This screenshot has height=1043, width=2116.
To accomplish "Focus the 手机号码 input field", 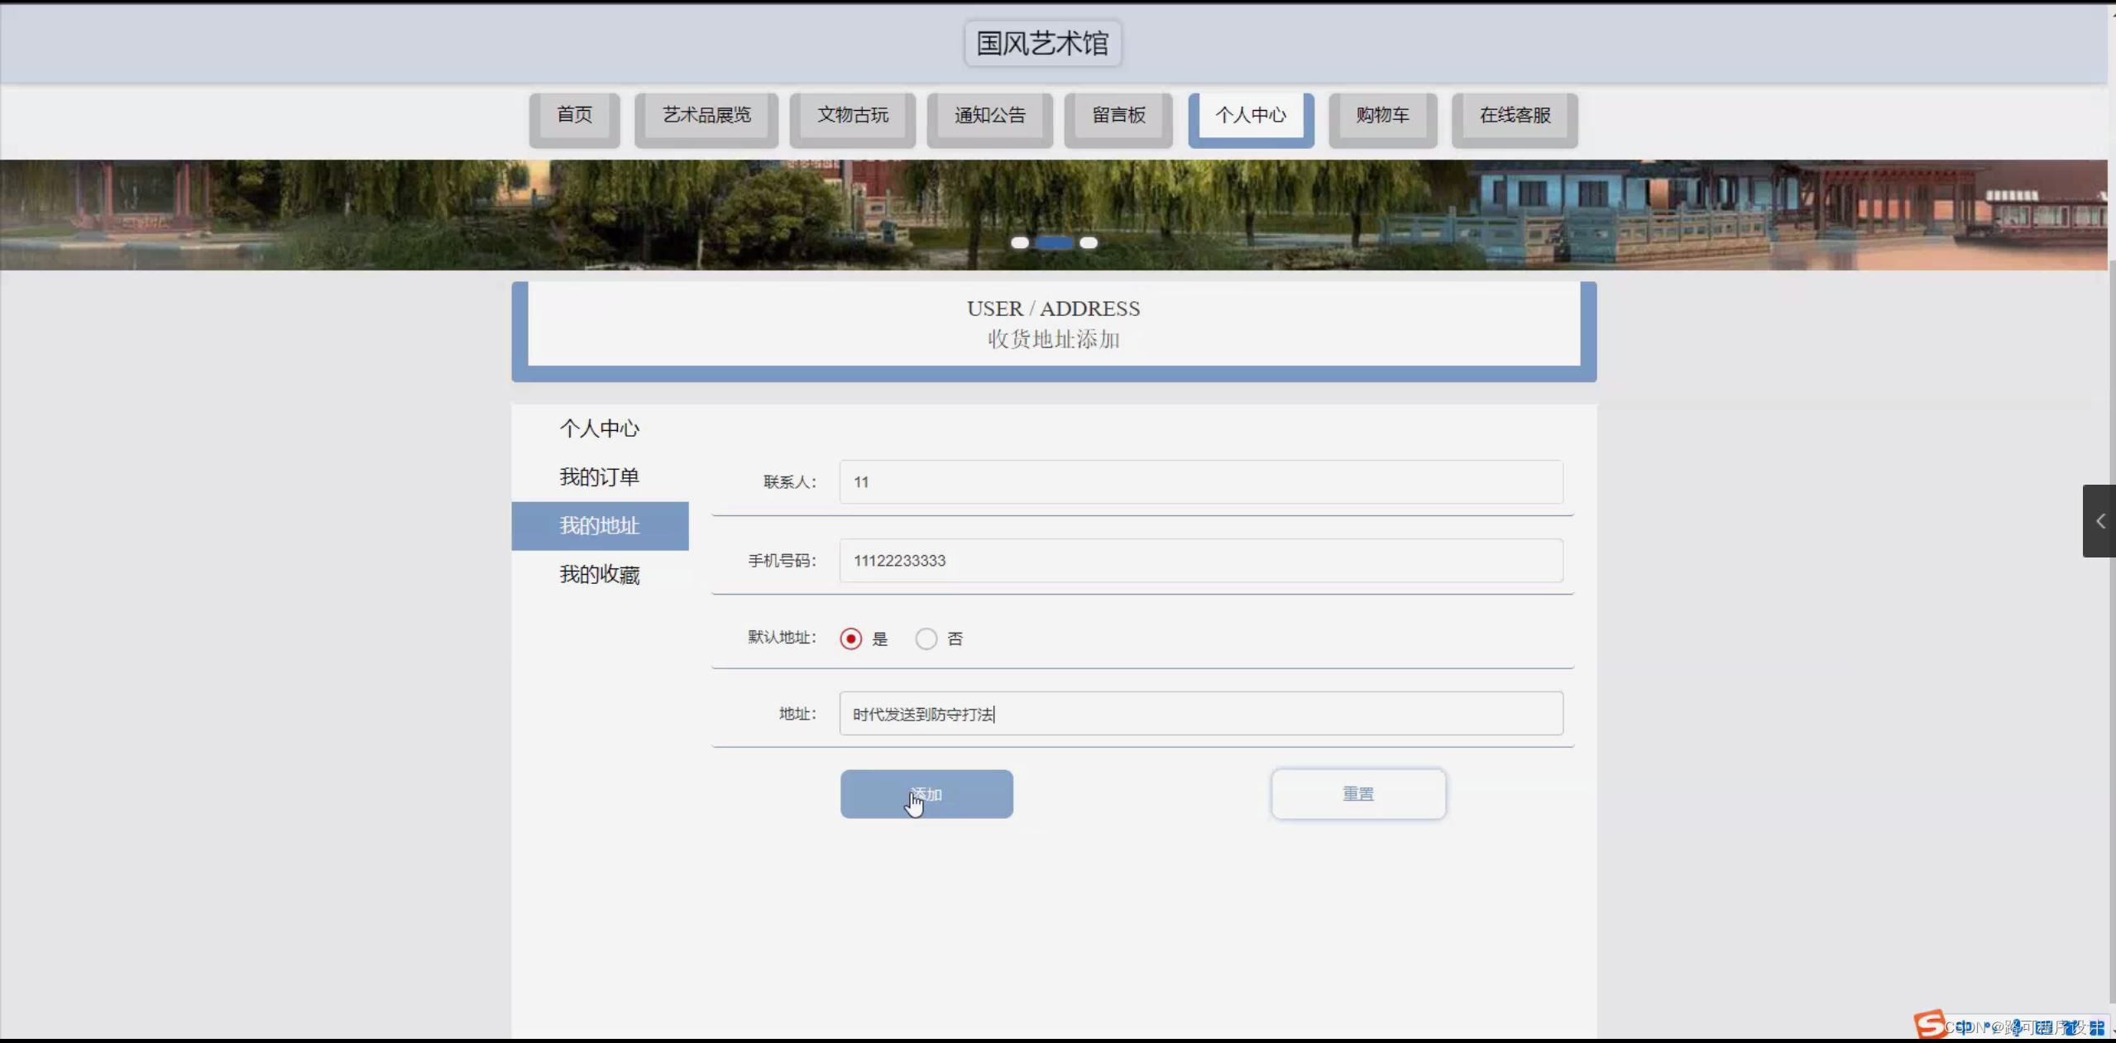I will click(1200, 560).
